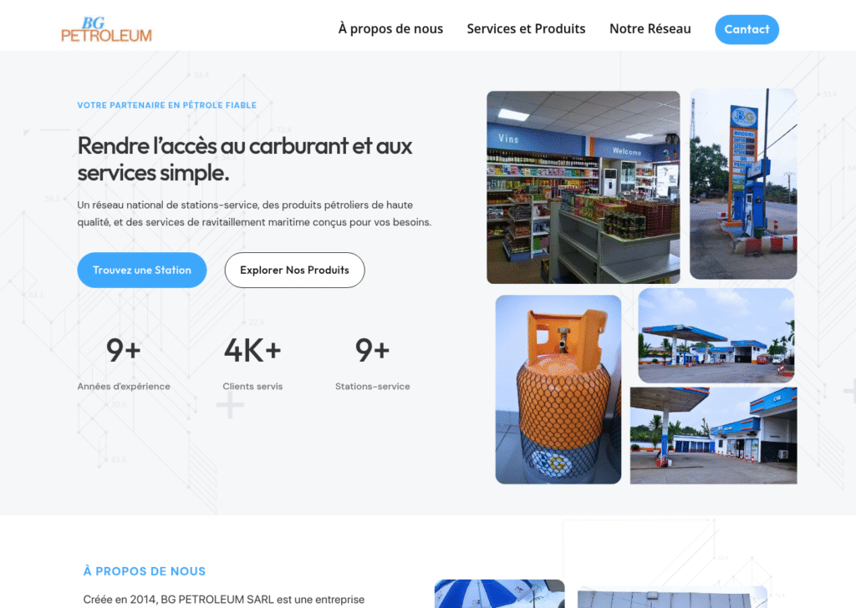
Task: Open the lower gas station building photo
Action: (714, 435)
